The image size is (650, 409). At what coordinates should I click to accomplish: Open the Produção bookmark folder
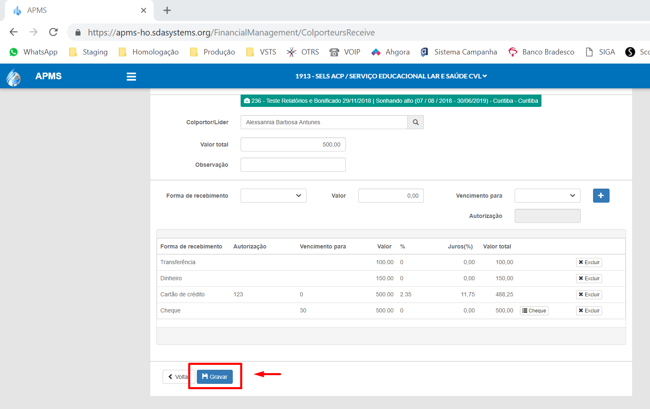pyautogui.click(x=212, y=52)
